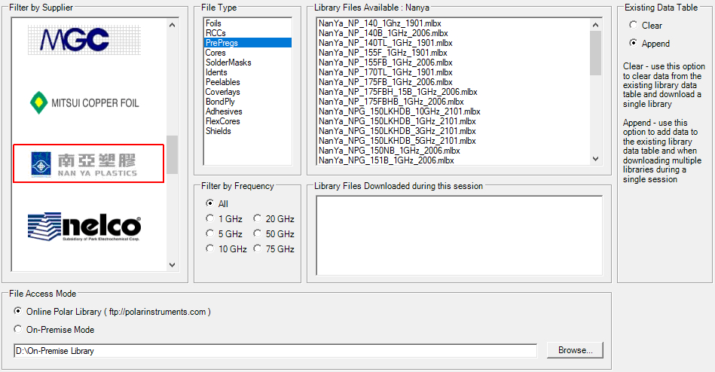The height and width of the screenshot is (372, 715).
Task: Select BondPly file type
Action: [248, 102]
